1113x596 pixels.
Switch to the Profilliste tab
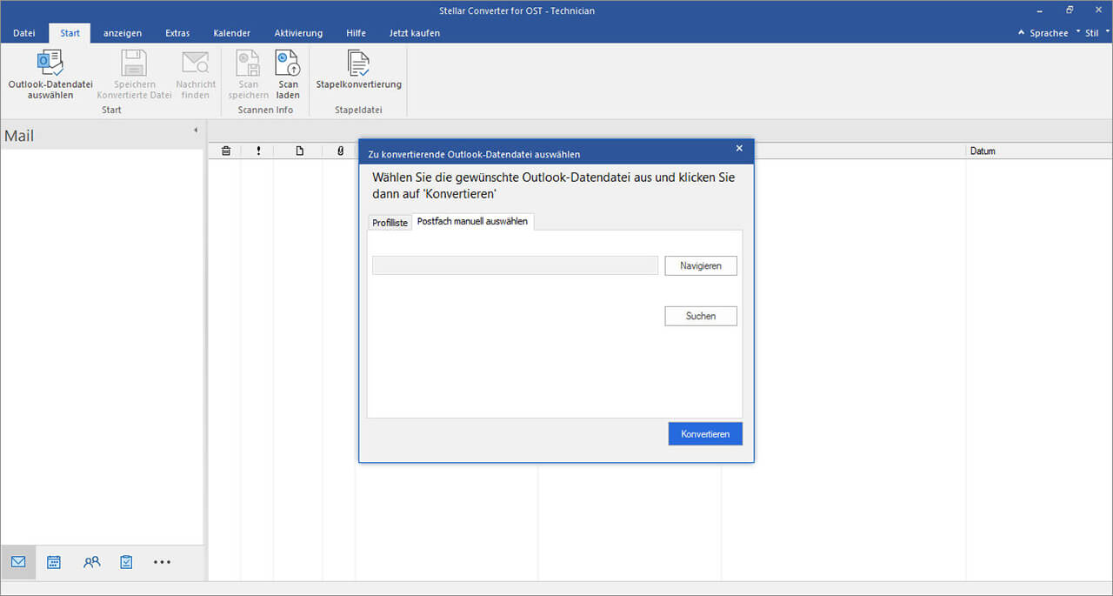(x=390, y=223)
